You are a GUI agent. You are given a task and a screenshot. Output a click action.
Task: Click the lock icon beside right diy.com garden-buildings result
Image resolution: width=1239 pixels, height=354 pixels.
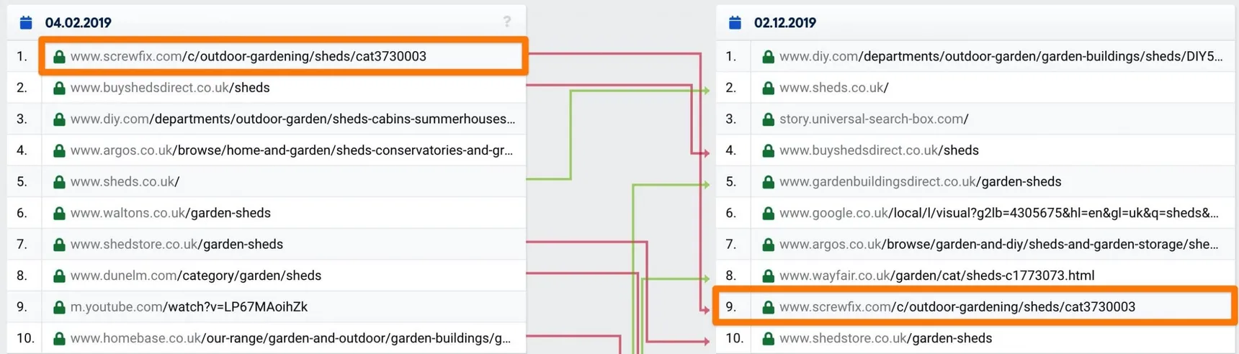point(768,56)
